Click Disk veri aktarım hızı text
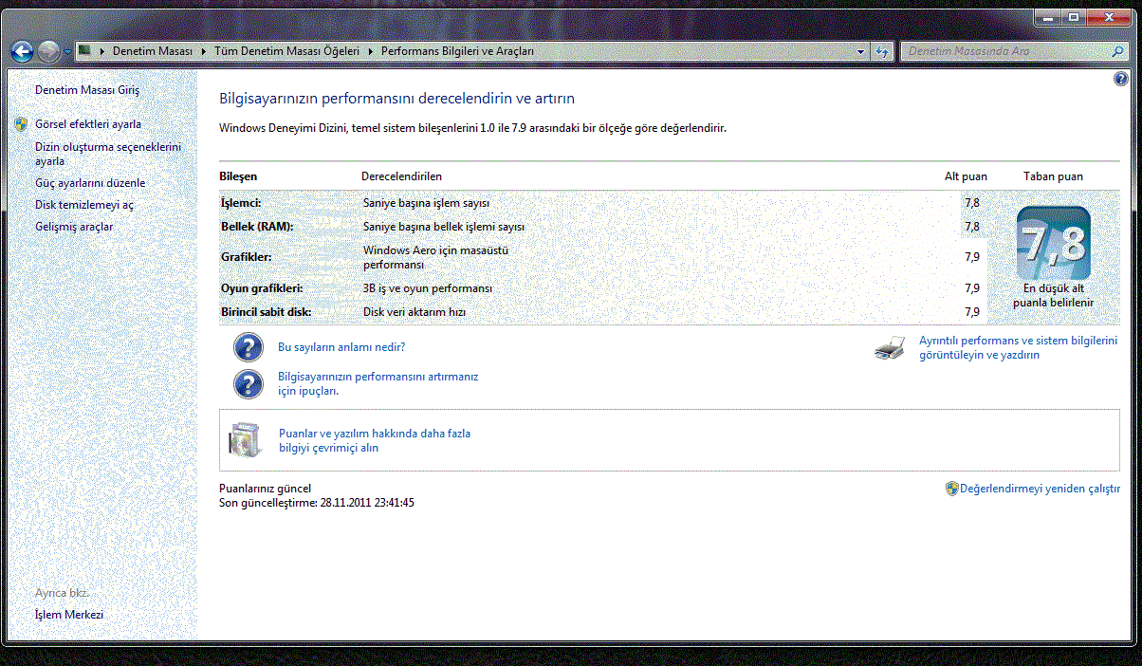Image resolution: width=1142 pixels, height=666 pixels. pos(414,311)
